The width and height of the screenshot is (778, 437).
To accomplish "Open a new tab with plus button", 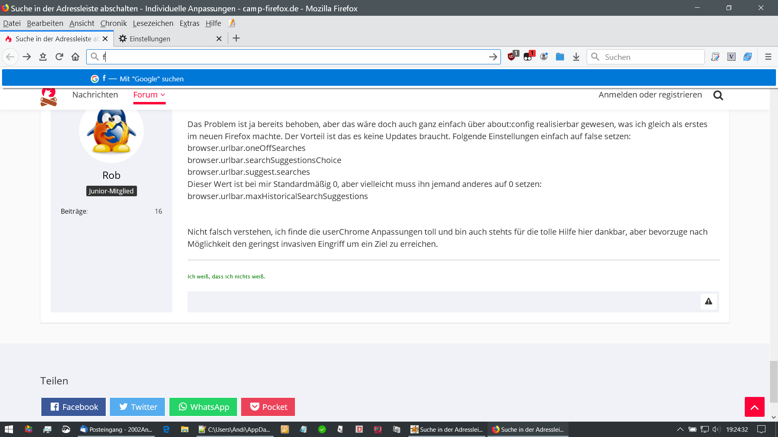I will click(236, 38).
